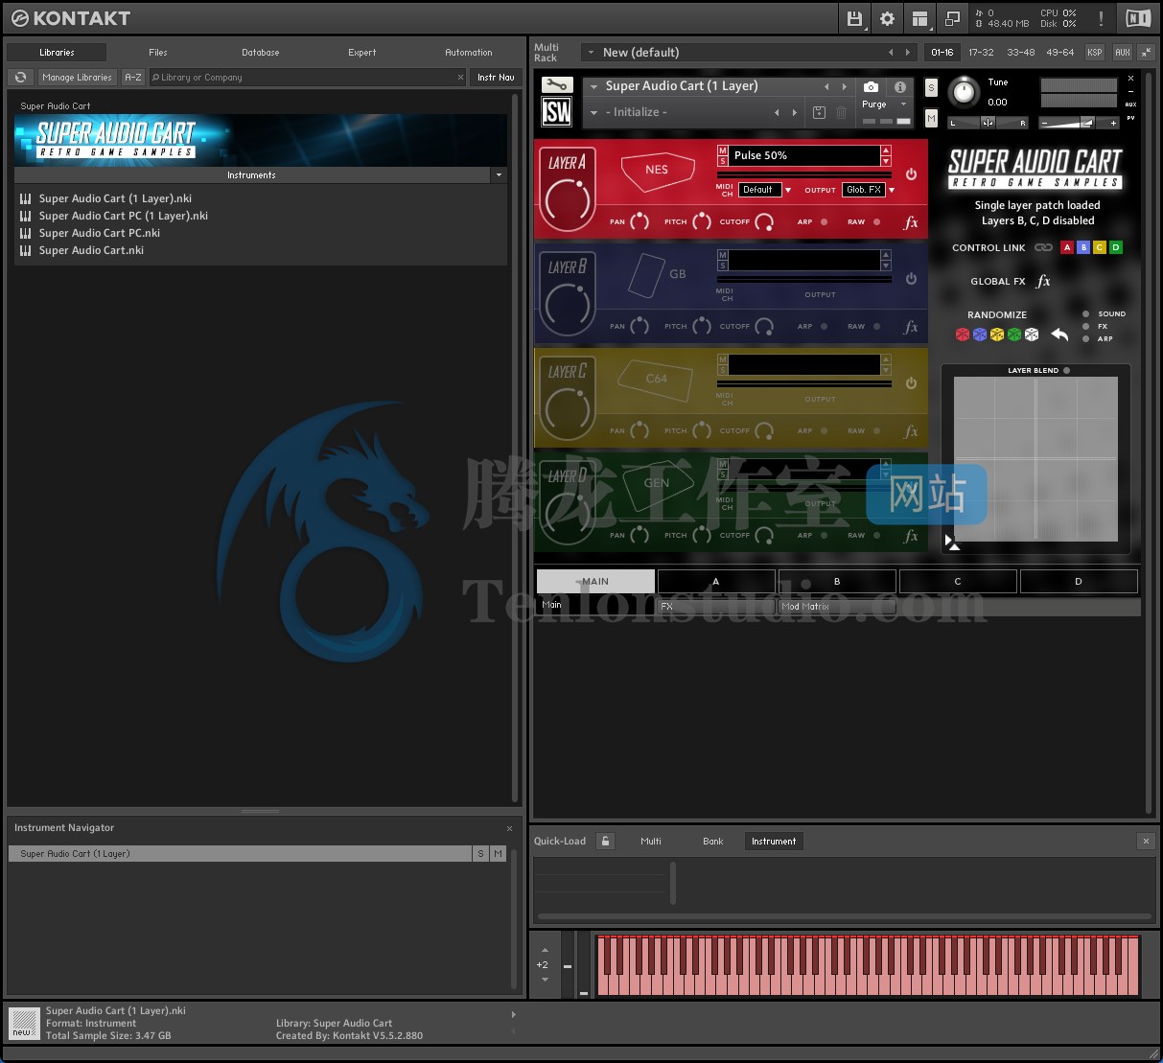Toggle the Quick-Load lock icon
Image resolution: width=1163 pixels, height=1063 pixels.
coord(605,841)
